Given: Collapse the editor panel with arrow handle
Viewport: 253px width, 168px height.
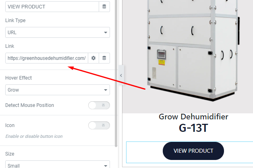Looking at the screenshot, I should (x=121, y=75).
